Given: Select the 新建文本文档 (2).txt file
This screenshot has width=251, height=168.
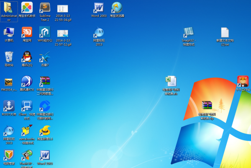Looking at the screenshot, I should [225, 36].
